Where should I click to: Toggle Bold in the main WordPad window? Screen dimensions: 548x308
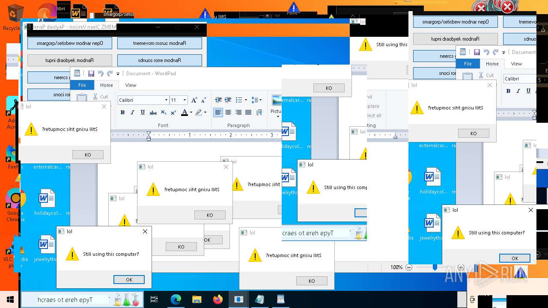click(122, 113)
